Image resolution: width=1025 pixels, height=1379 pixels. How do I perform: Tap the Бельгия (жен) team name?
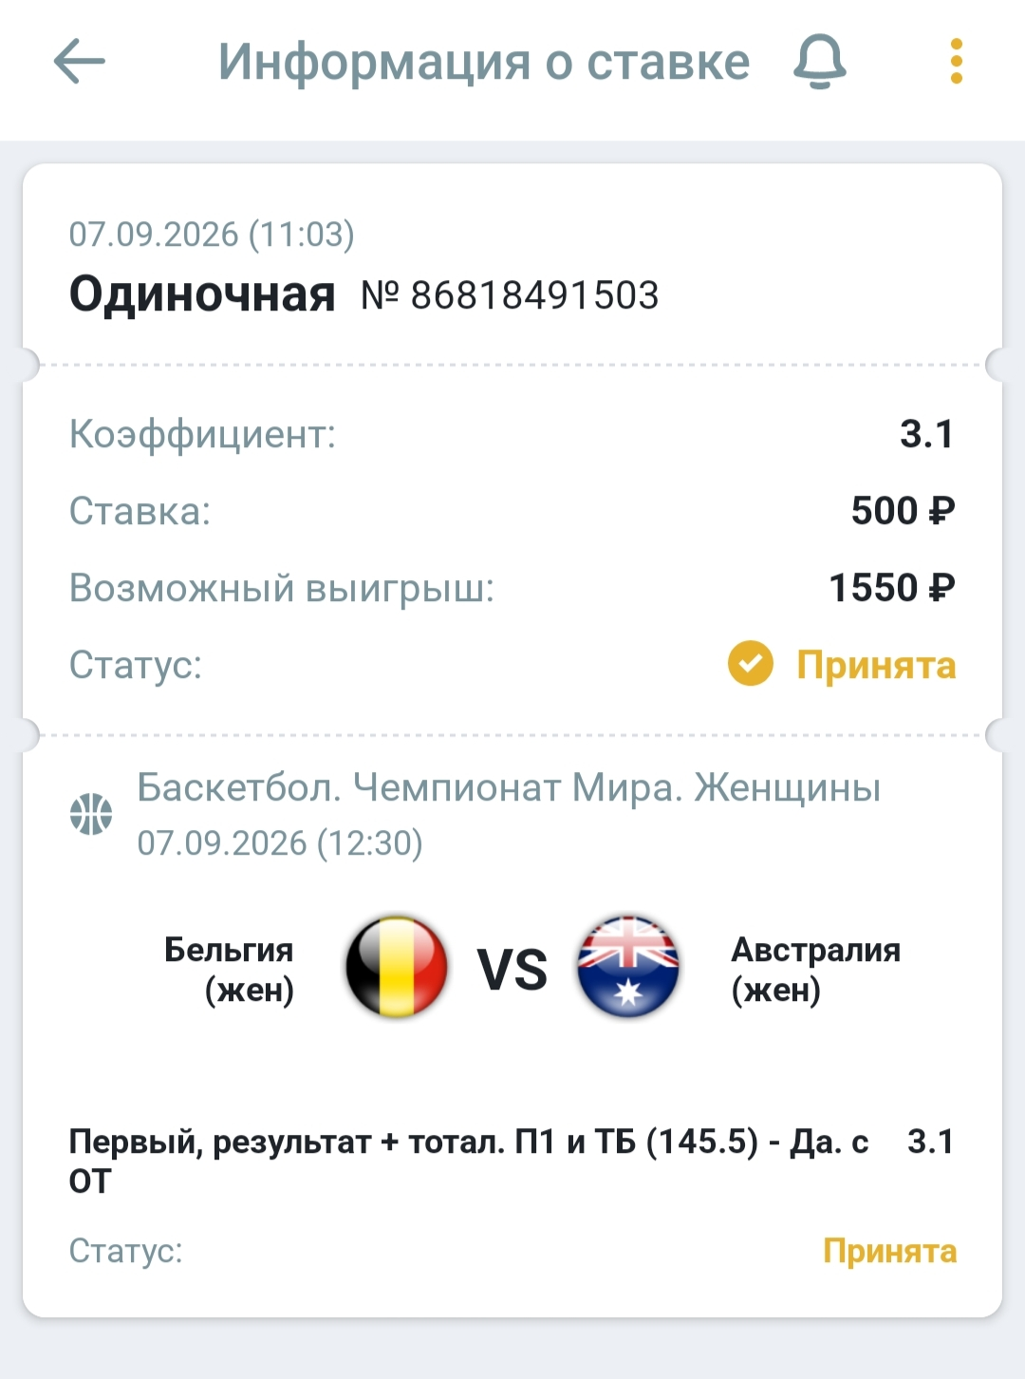click(x=229, y=970)
